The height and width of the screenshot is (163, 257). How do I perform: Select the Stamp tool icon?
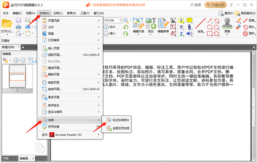[227, 23]
